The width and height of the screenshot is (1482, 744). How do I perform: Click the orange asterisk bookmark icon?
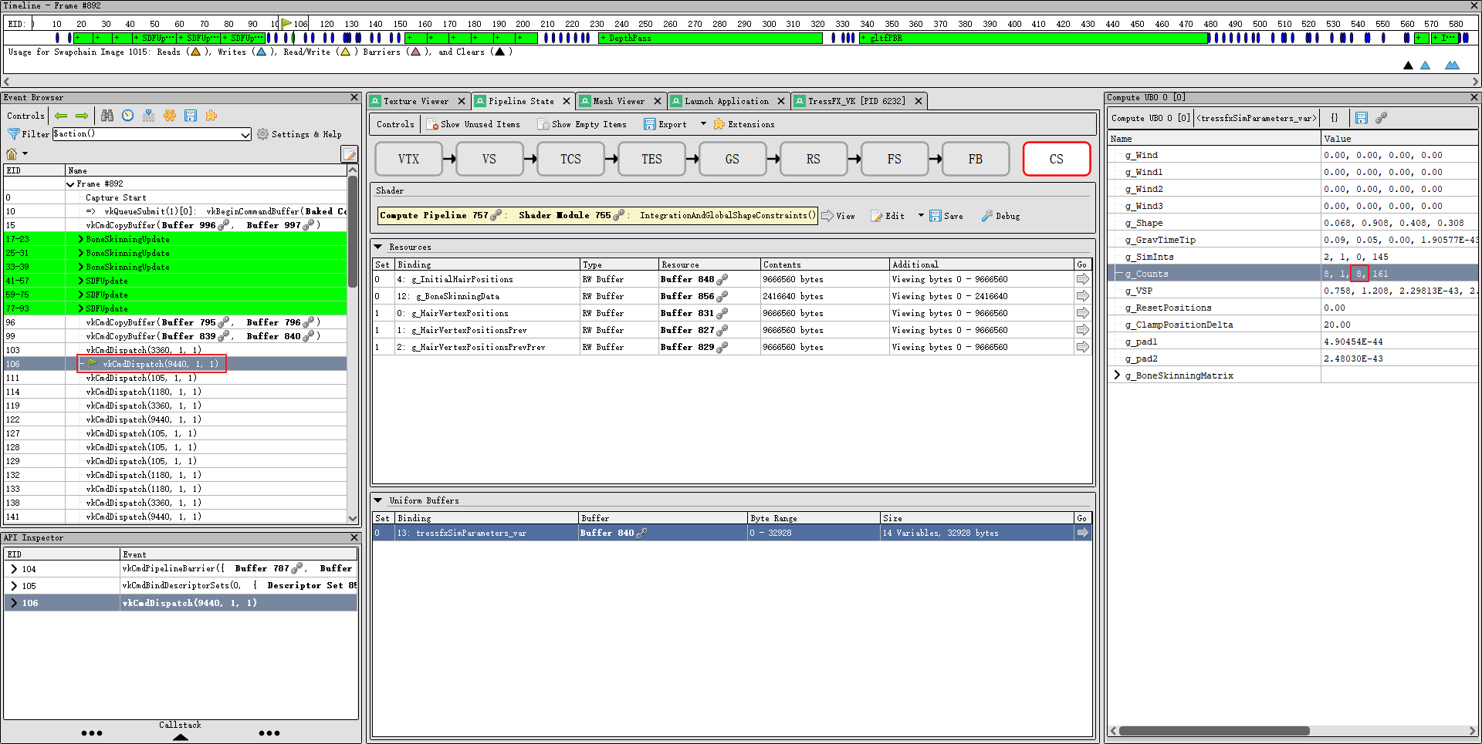tap(170, 116)
